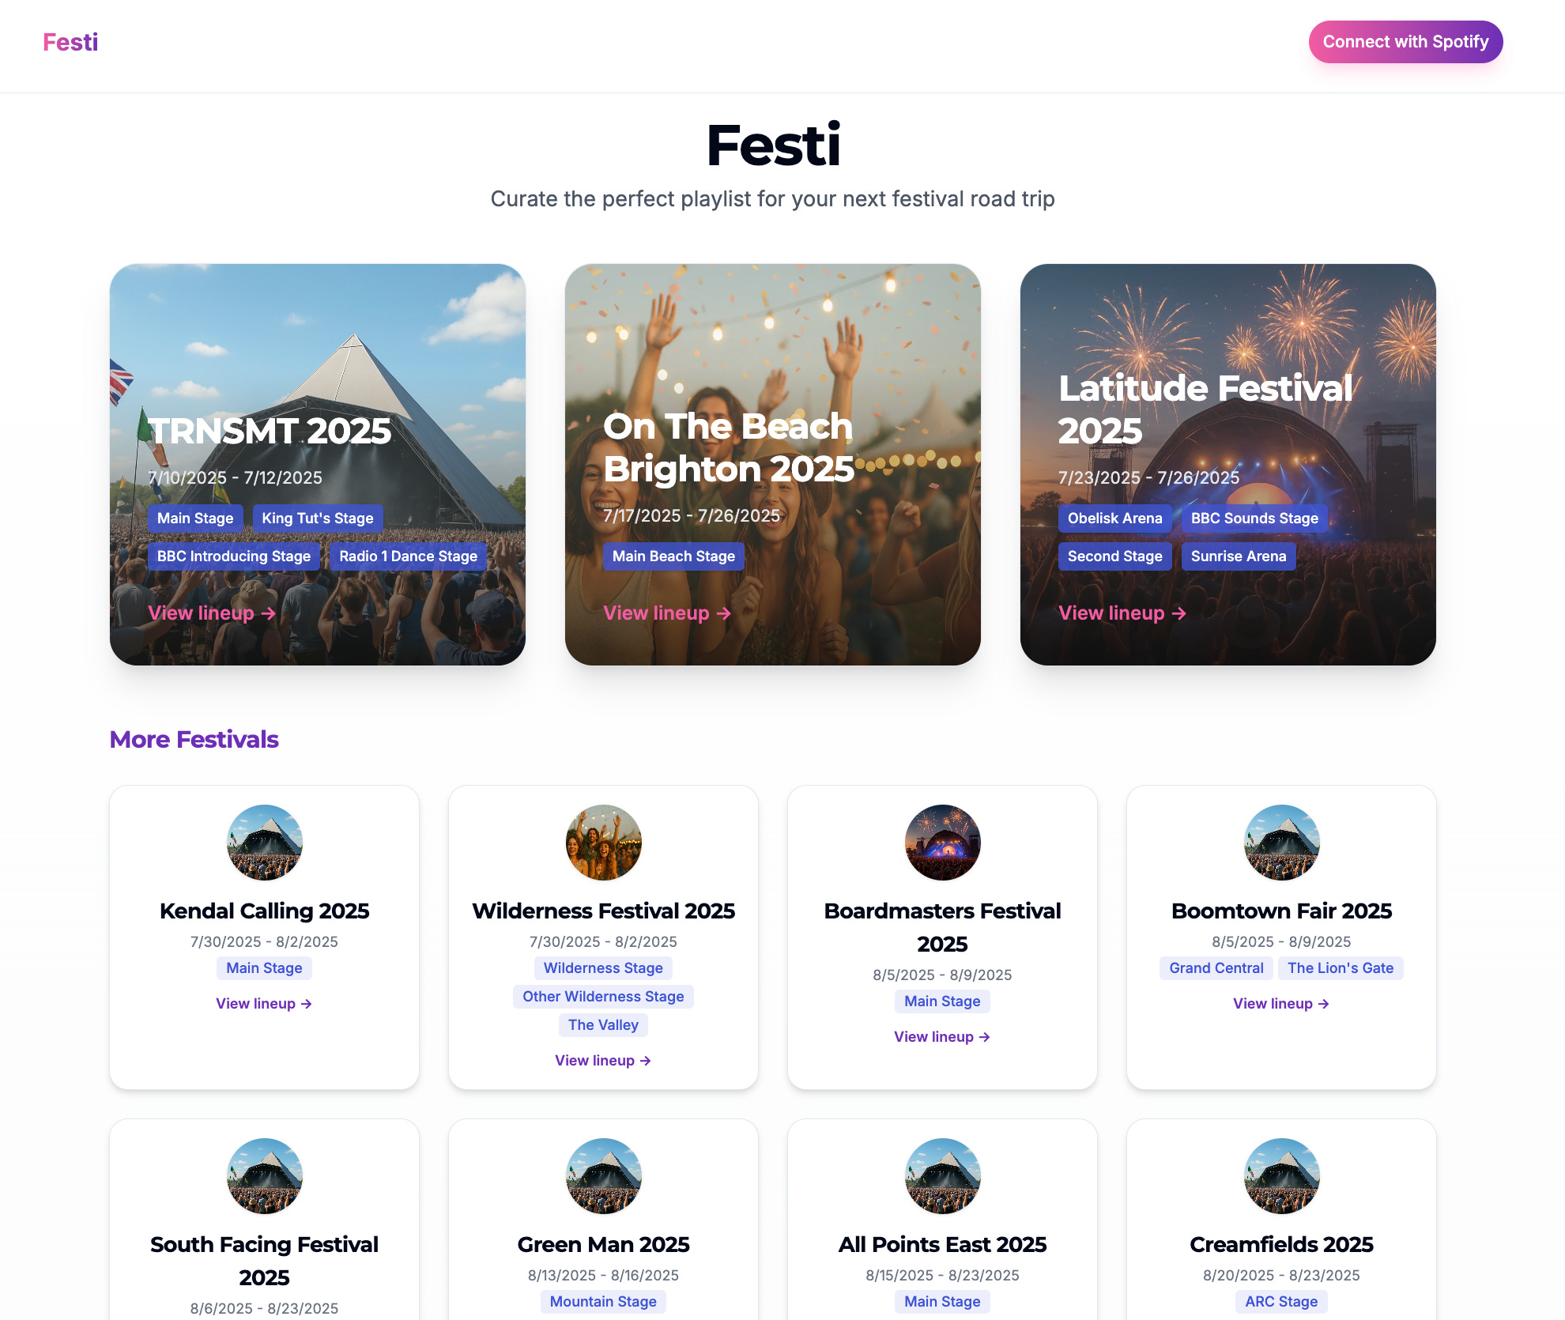Open View lineup for Boomtown Fair 2025

click(1281, 1004)
